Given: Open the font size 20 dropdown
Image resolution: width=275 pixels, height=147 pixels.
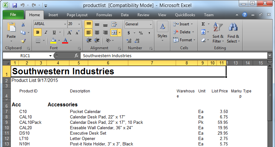Looking at the screenshot, I should 79,24.
